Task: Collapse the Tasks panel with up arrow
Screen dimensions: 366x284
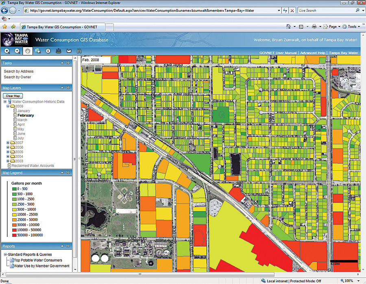Action: point(62,63)
